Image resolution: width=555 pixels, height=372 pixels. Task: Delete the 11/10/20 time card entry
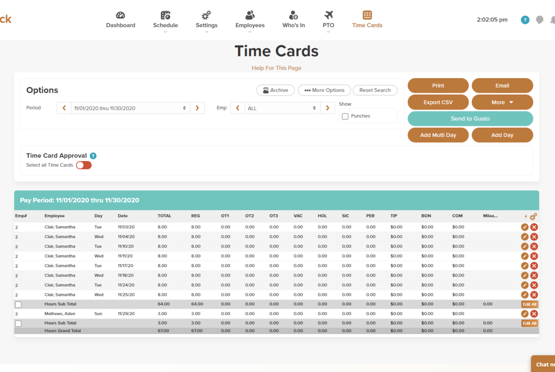[x=534, y=246]
